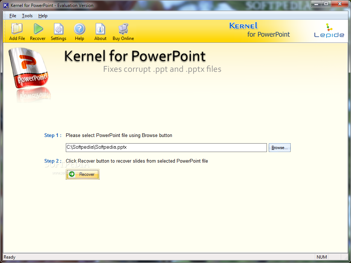351x263 pixels.
Task: Open the Tools menu
Action: 27,16
